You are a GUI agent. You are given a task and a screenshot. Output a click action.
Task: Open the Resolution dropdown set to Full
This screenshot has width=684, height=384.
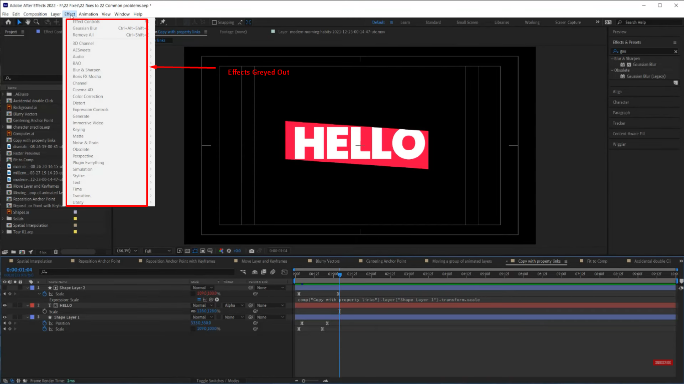click(x=158, y=251)
